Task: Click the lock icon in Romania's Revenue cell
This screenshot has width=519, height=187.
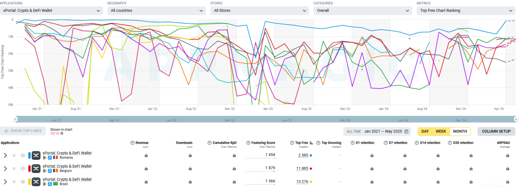Action: point(146,155)
